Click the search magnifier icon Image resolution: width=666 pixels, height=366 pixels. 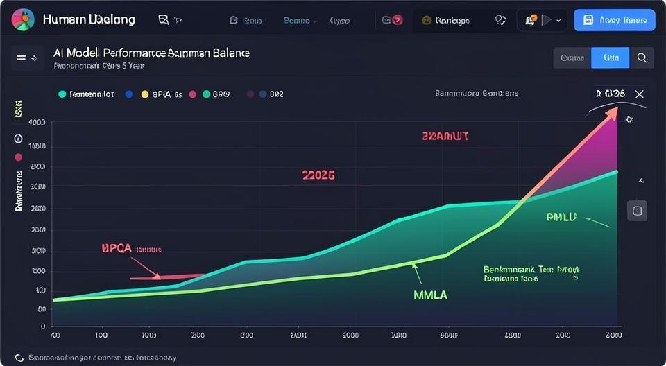pos(642,58)
